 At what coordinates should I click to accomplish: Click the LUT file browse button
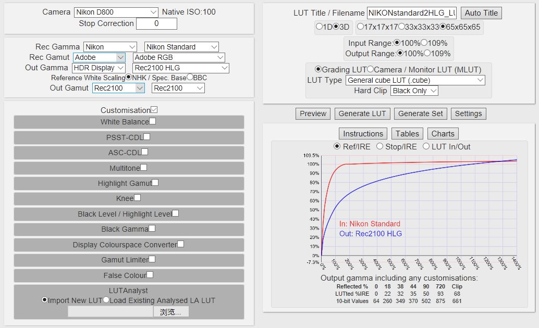point(170,312)
